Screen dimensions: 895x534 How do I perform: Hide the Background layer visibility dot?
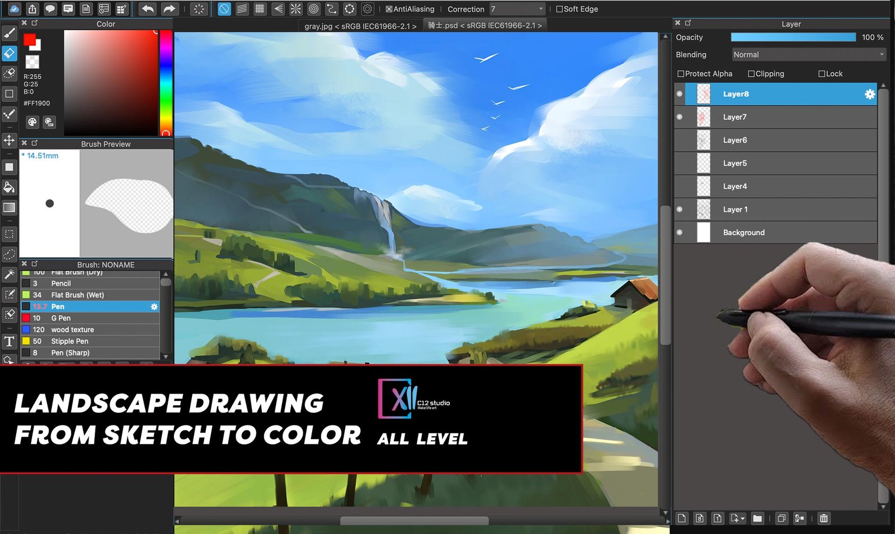[680, 233]
